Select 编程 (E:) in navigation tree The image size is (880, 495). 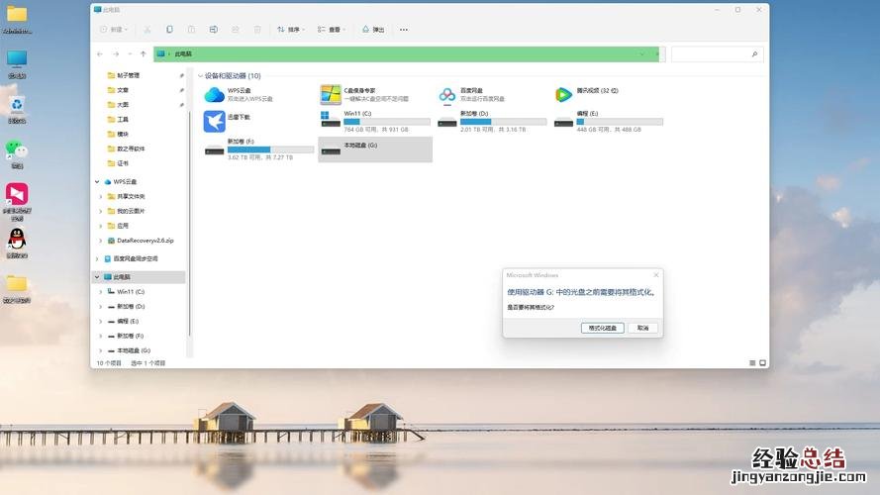point(128,321)
